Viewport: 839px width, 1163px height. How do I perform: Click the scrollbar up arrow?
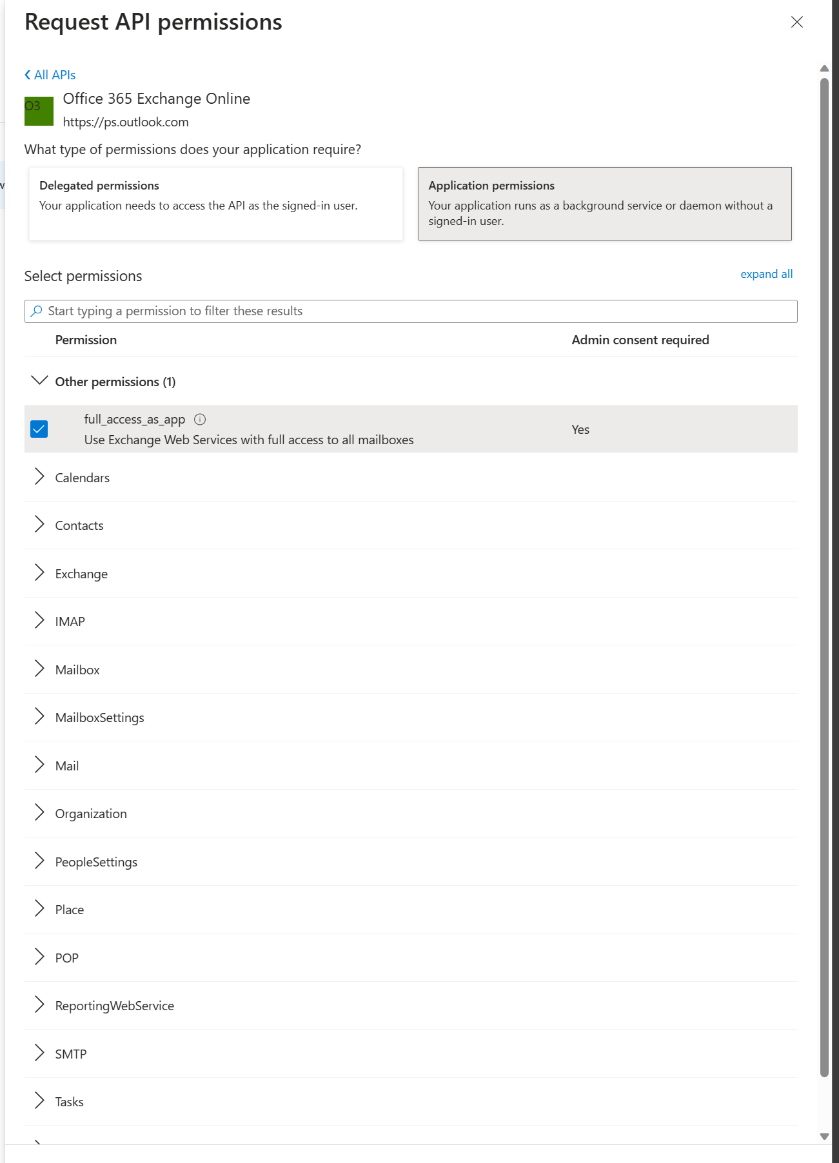pos(824,68)
